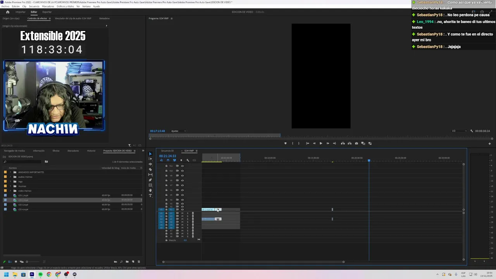Toggle V6 track output eye
Viewport: 496px width, 279px height.
(x=183, y=190)
